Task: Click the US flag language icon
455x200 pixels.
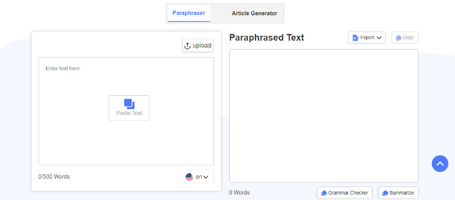Action: click(189, 177)
